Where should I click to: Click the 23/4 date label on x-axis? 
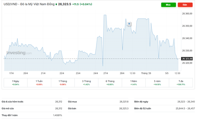[78, 73]
